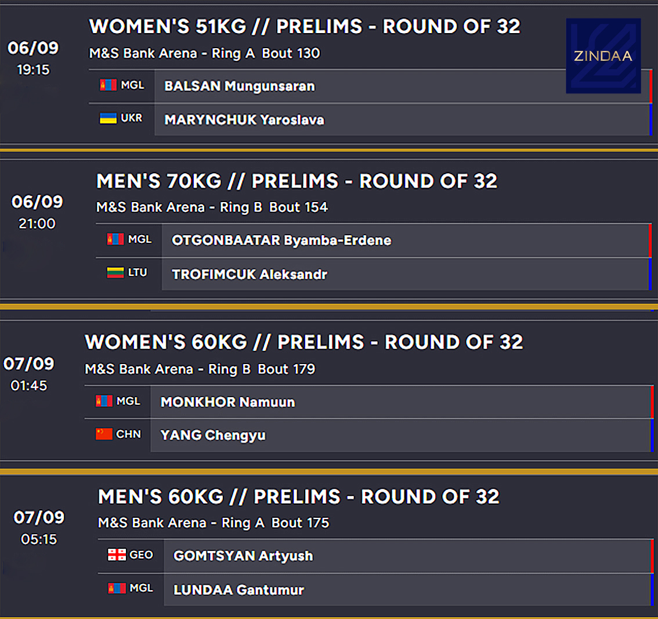Open the ZINDAA logo thumbnail
658x619 pixels.
pos(603,56)
